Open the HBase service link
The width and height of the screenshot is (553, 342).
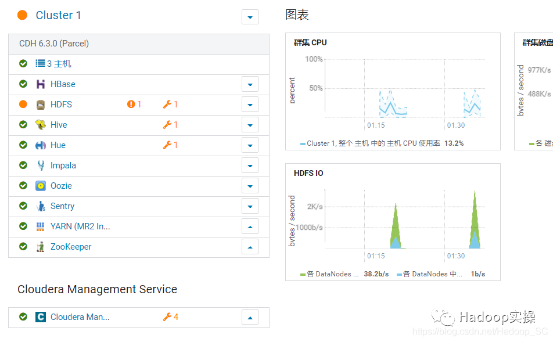63,84
